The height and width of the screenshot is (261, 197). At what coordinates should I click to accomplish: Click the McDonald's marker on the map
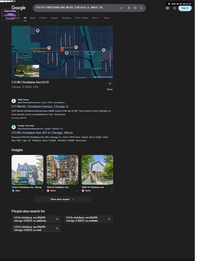pos(76,47)
